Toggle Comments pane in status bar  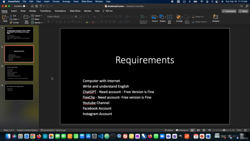182,130
